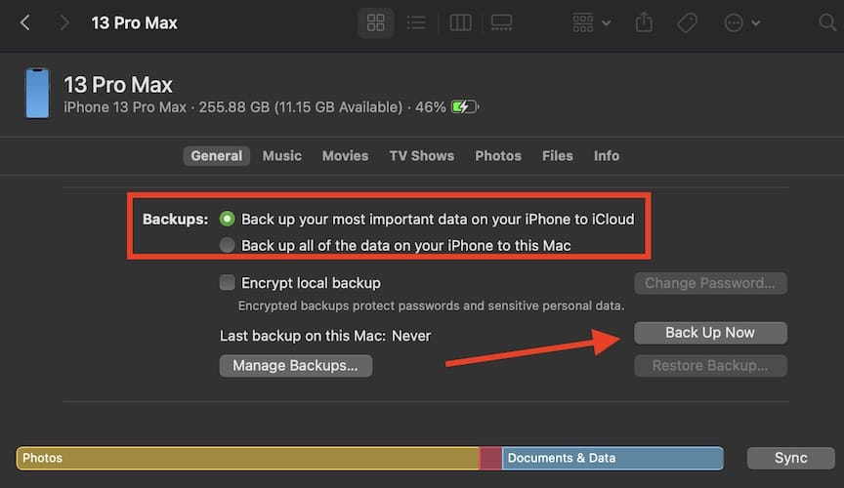Click the search magnifier icon

click(826, 22)
